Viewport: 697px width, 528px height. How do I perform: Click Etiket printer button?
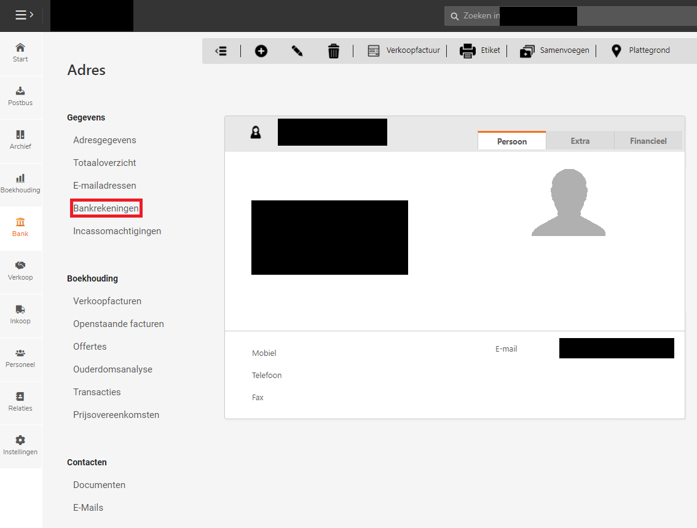pyautogui.click(x=480, y=50)
